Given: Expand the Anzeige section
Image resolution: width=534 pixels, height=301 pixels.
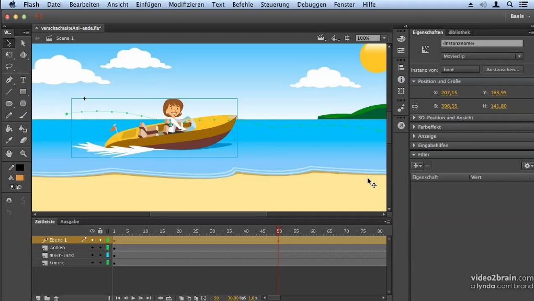Looking at the screenshot, I should click(414, 136).
